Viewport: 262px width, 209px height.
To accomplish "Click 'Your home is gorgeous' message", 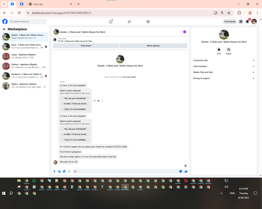I will (70, 152).
